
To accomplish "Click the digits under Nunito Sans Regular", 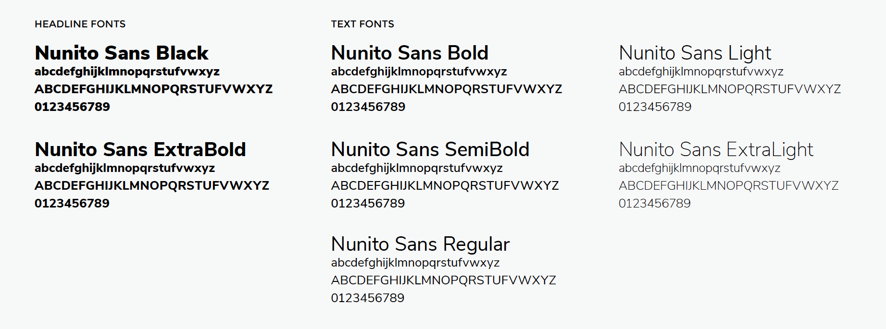I will point(367,298).
